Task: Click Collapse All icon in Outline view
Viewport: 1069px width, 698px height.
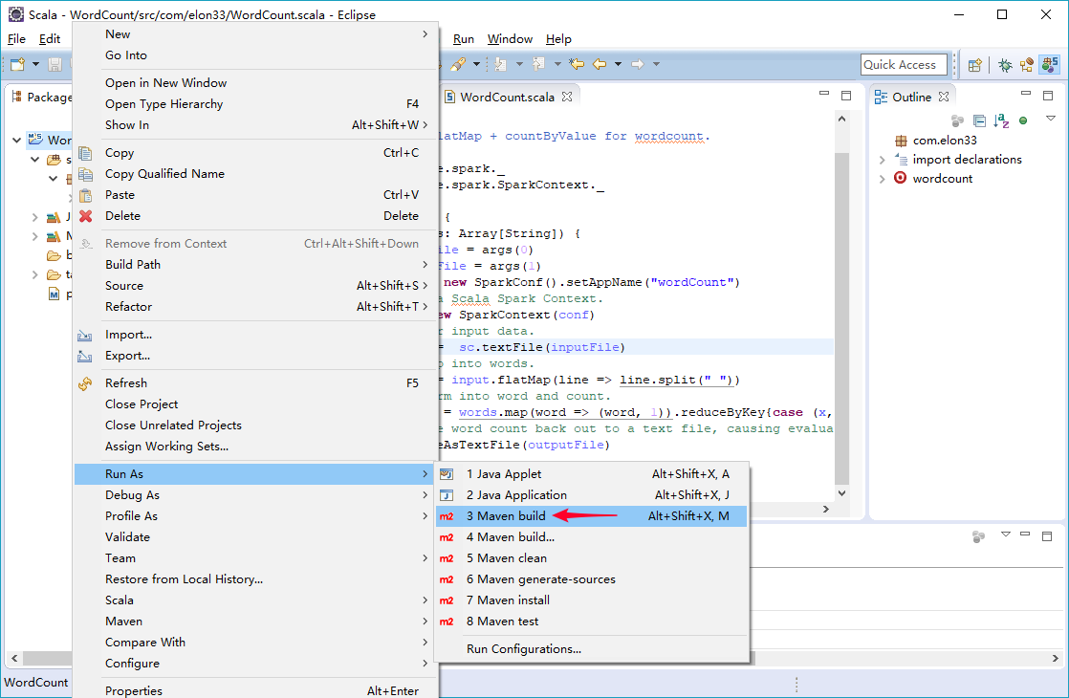Action: pos(979,120)
